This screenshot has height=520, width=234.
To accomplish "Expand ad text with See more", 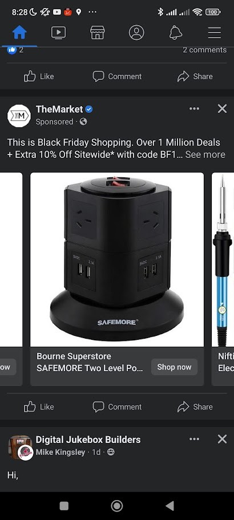I will point(205,155).
